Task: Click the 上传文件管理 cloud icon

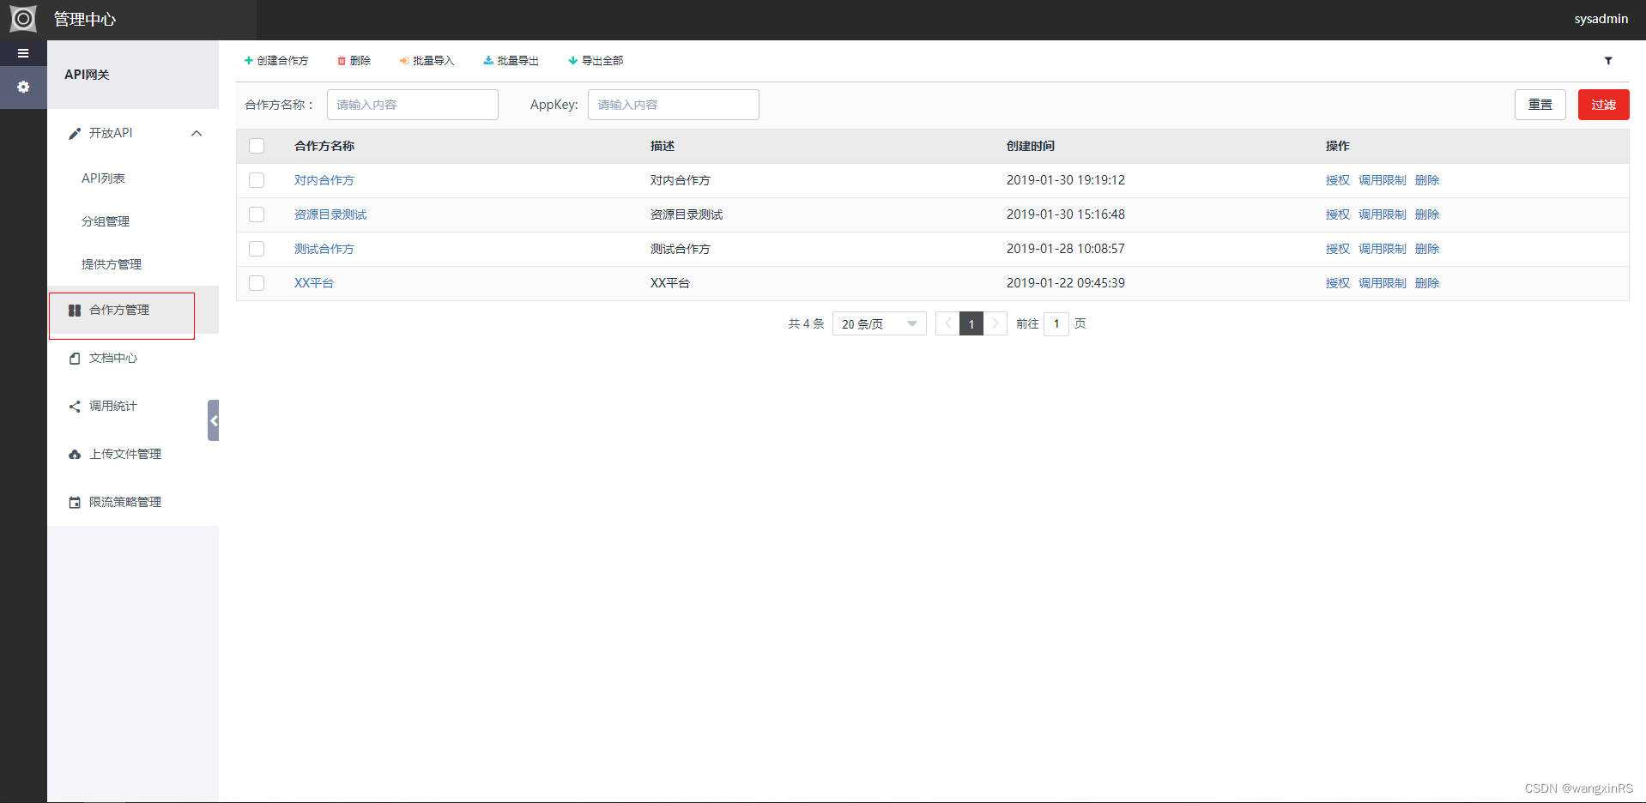Action: tap(75, 455)
